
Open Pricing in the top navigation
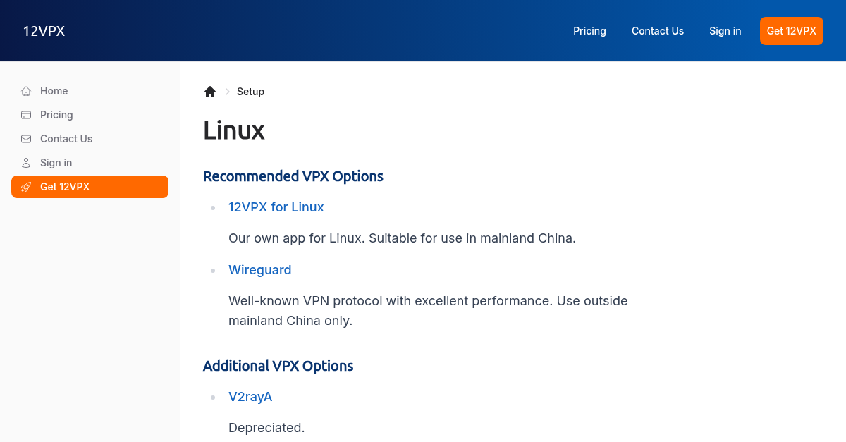(589, 31)
